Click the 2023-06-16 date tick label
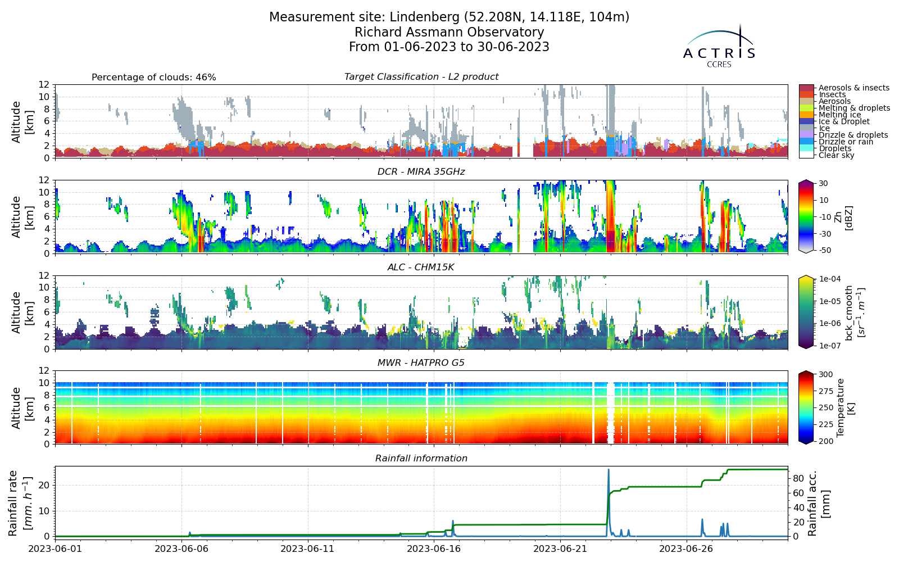Image resolution: width=899 pixels, height=562 pixels. coord(434,549)
